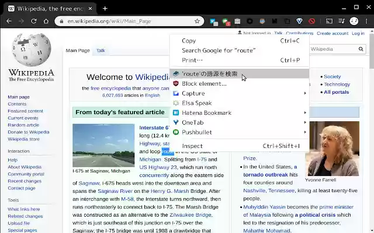This screenshot has height=233, width=374.
Task: Open the browser home page icon
Action: click(x=46, y=21)
